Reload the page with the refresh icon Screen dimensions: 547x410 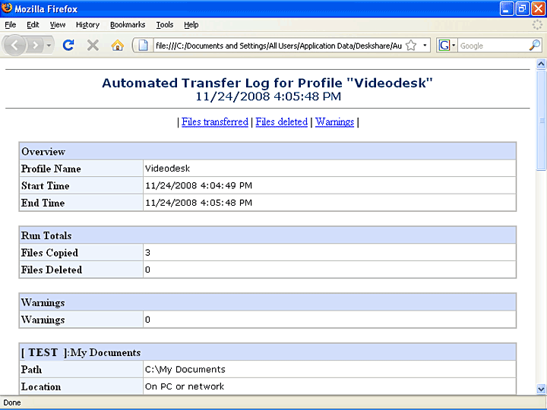click(x=68, y=46)
